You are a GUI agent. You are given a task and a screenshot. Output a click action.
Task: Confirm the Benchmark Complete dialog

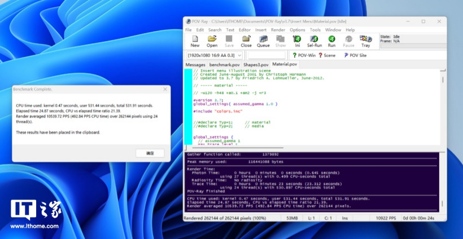tap(150, 153)
